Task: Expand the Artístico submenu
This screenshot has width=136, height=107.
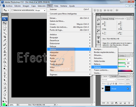Action: click(x=69, y=34)
